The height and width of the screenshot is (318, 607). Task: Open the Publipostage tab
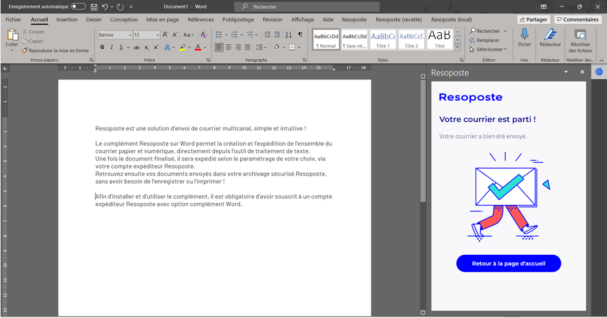(x=238, y=20)
